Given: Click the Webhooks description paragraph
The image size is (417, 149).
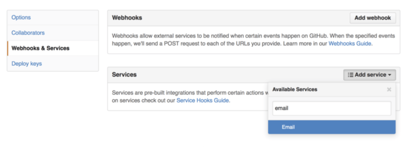Looking at the screenshot, I should [253, 40].
